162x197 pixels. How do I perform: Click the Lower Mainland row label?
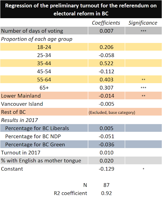pos(21,96)
